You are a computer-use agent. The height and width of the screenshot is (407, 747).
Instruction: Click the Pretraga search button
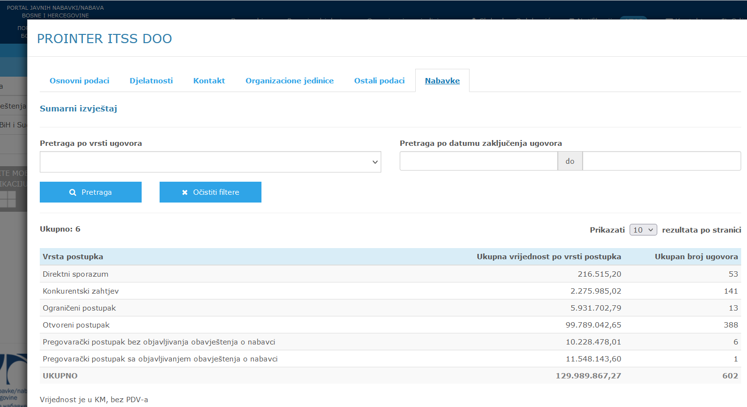point(91,192)
